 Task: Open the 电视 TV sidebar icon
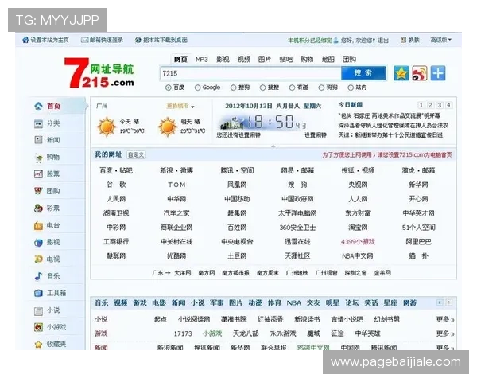[x=38, y=259]
